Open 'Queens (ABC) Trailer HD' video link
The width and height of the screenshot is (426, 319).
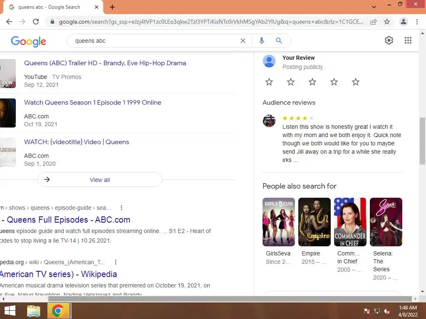tap(105, 63)
